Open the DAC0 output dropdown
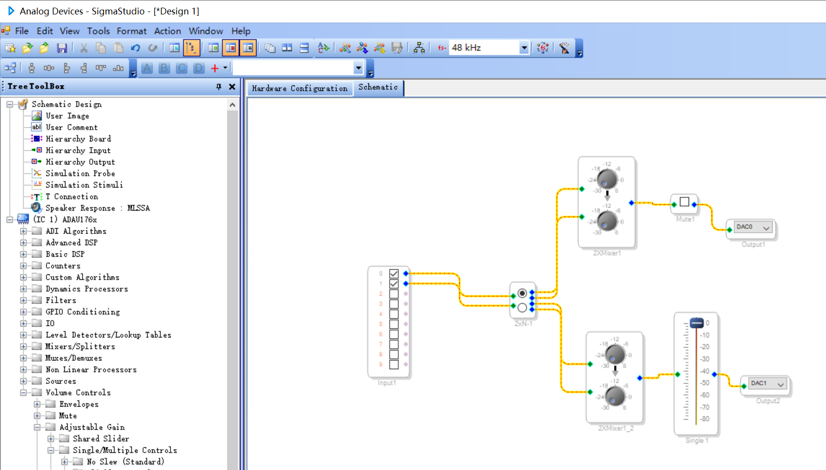826x470 pixels. [x=766, y=227]
